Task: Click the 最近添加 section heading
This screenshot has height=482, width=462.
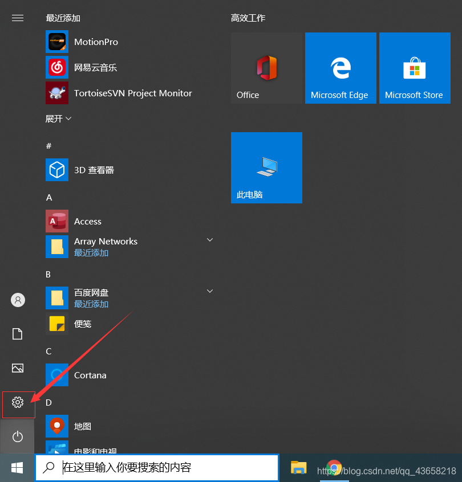Action: (x=63, y=18)
